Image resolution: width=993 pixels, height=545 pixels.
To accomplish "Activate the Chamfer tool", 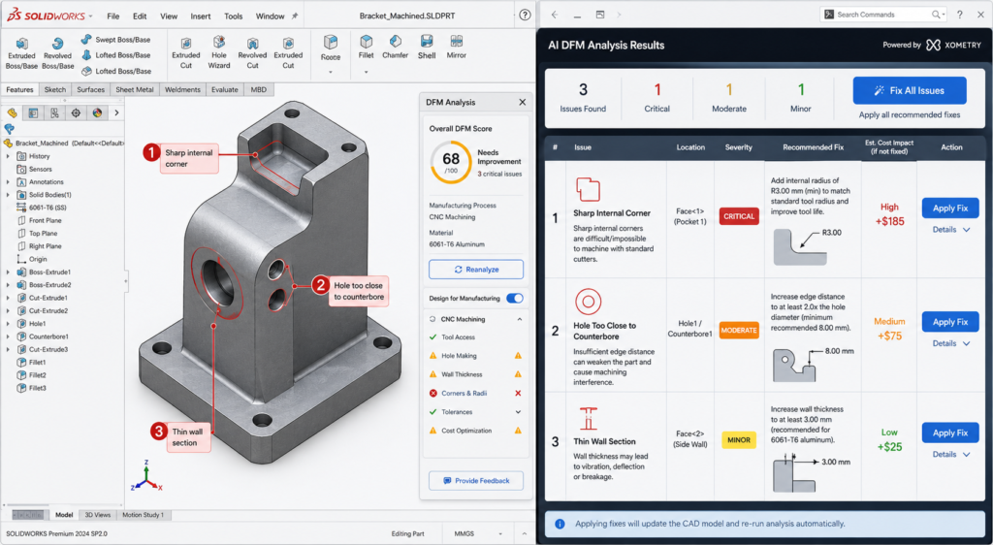I will coord(396,48).
